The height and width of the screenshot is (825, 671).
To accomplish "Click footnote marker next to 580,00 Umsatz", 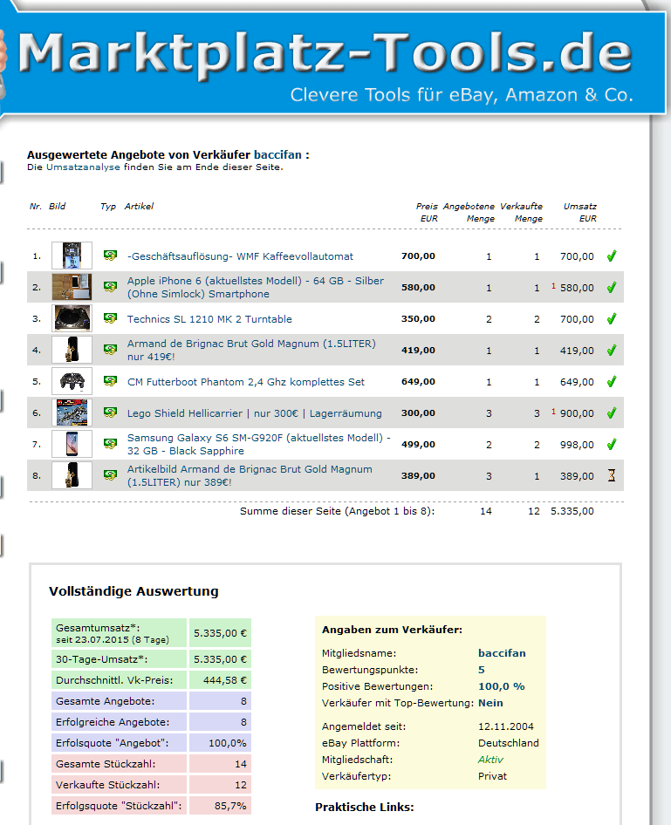I will point(553,286).
